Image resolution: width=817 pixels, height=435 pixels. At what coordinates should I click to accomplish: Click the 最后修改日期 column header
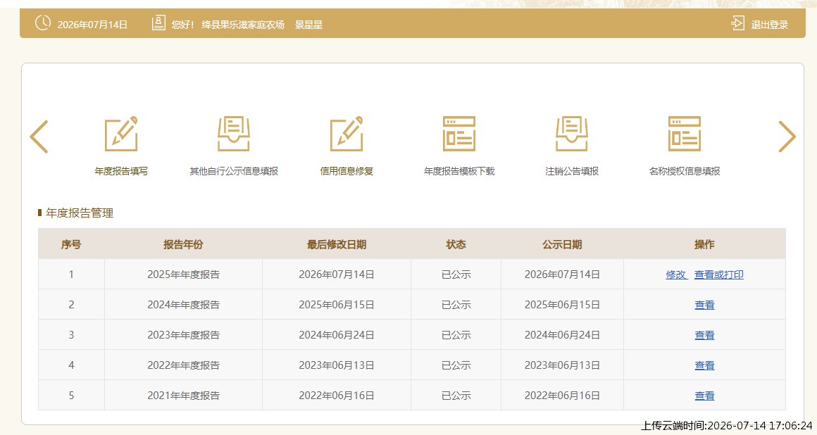(336, 244)
